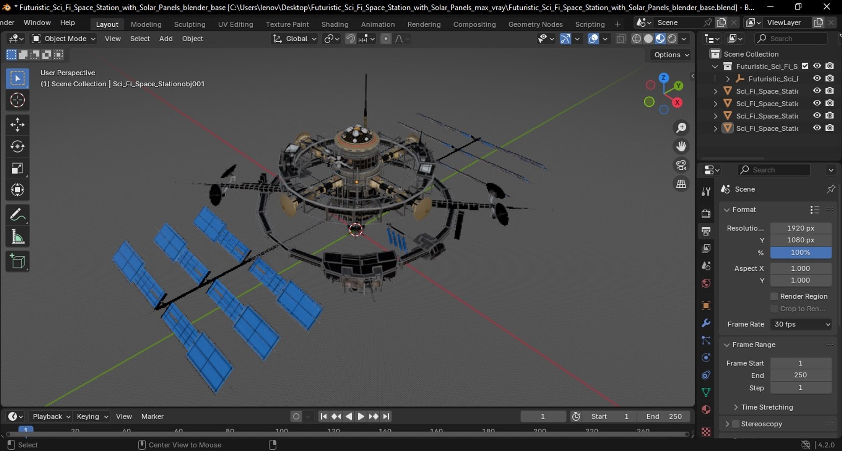This screenshot has width=842, height=451.
Task: Enable the Render Region checkbox
Action: click(x=774, y=296)
